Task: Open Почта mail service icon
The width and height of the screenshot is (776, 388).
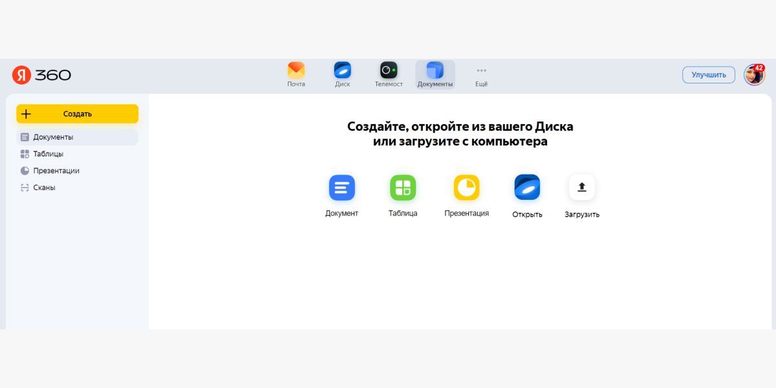Action: (296, 70)
